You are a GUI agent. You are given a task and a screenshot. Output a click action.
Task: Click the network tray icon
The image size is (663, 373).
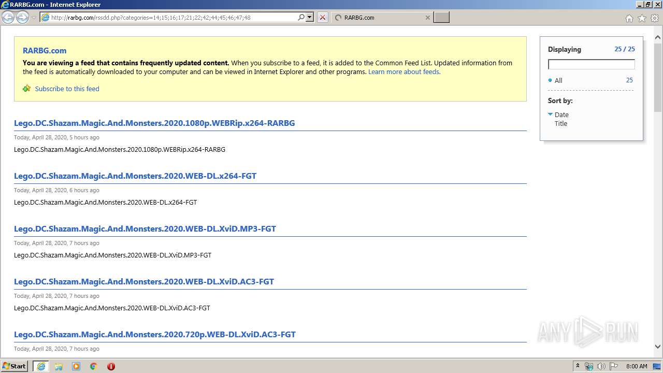click(589, 366)
